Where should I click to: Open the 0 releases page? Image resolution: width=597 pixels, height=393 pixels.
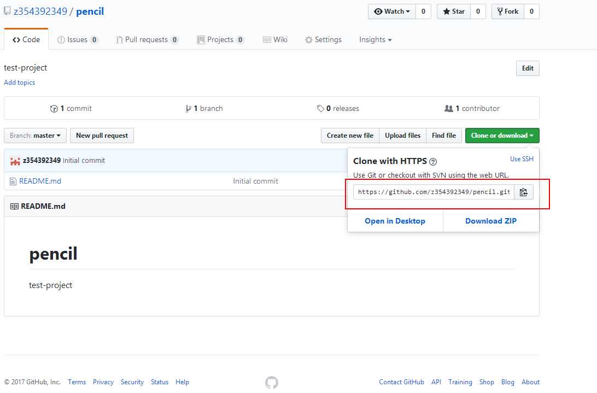click(338, 109)
